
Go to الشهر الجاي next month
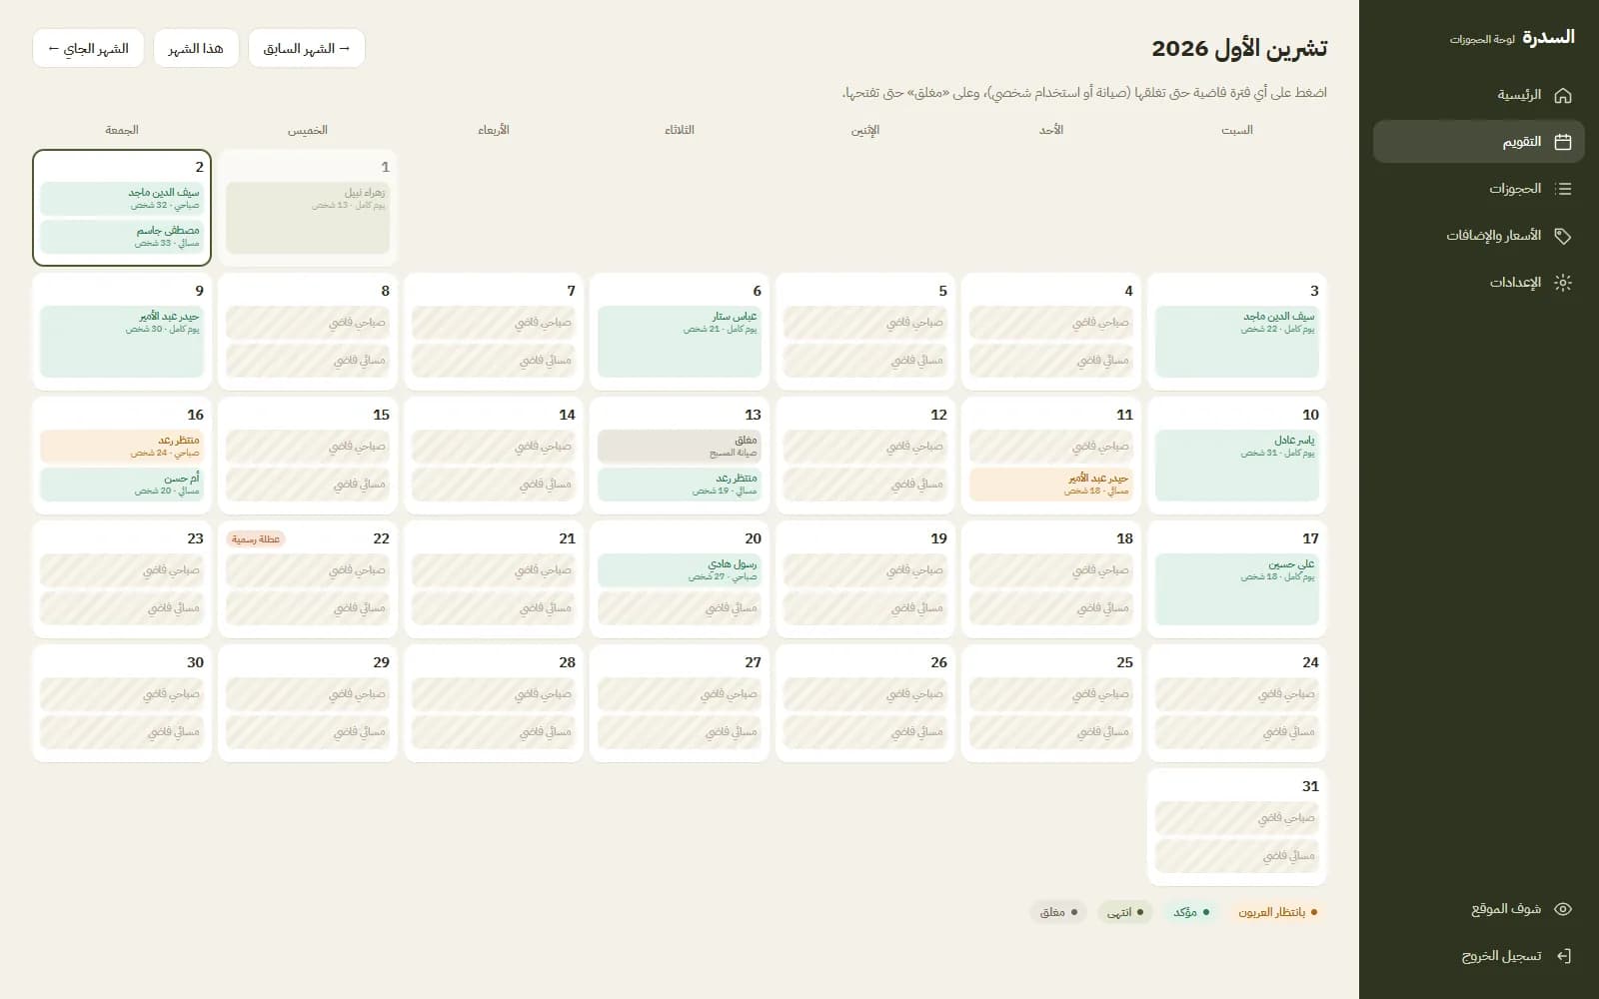(88, 48)
